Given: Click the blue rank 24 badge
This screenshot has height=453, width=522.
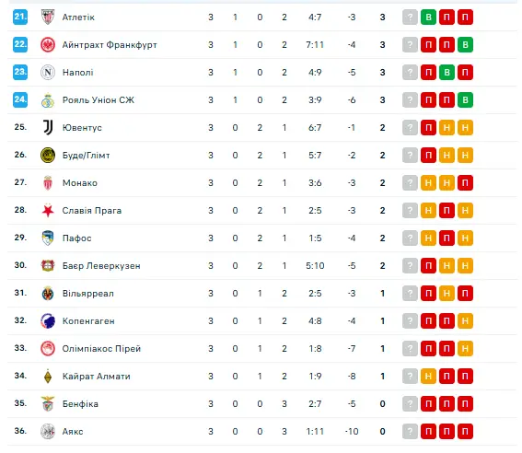Looking at the screenshot, I should pos(20,99).
